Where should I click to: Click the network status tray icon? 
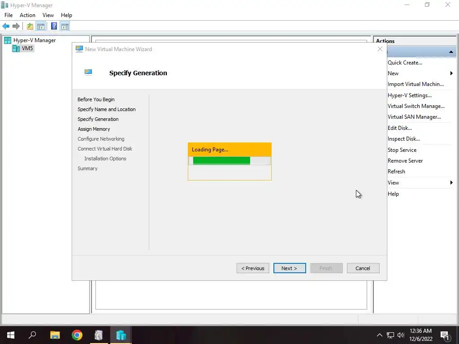[x=390, y=335]
